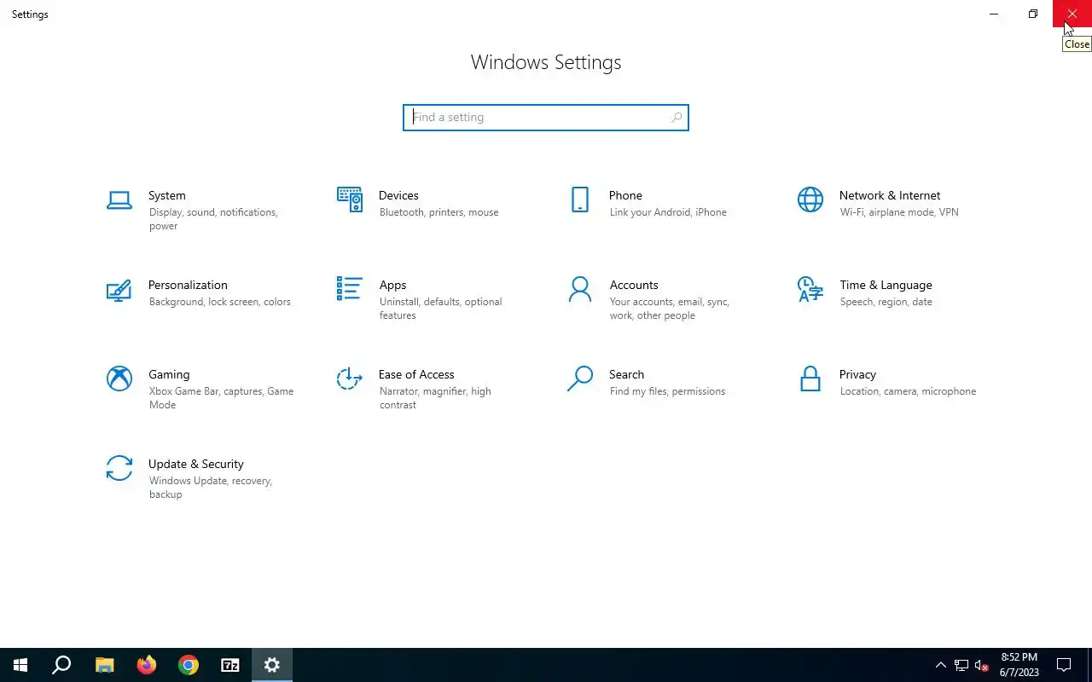Launch 7-Zip from the taskbar
This screenshot has width=1092, height=682.
pyautogui.click(x=230, y=665)
